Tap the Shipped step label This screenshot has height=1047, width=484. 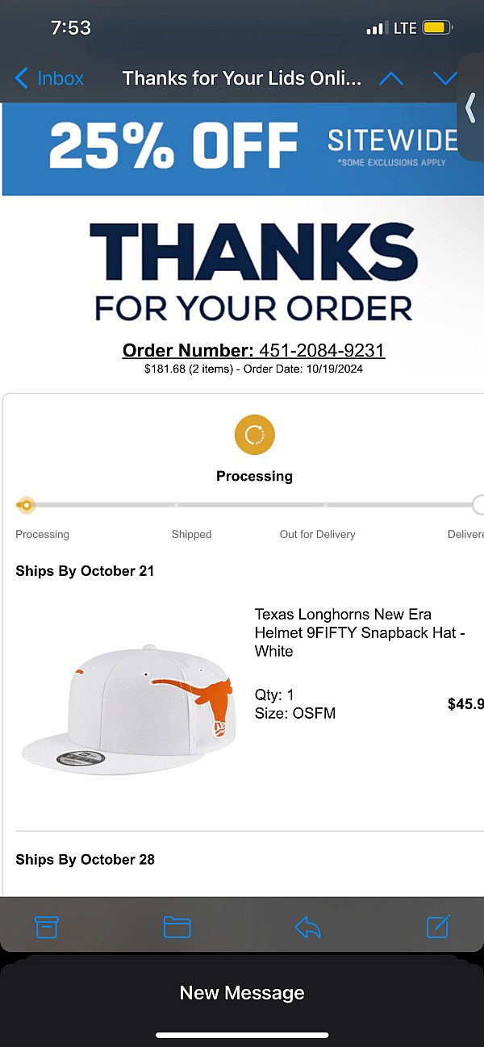(x=191, y=534)
